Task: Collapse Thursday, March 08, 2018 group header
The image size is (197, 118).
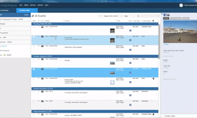Action: (x=95, y=24)
